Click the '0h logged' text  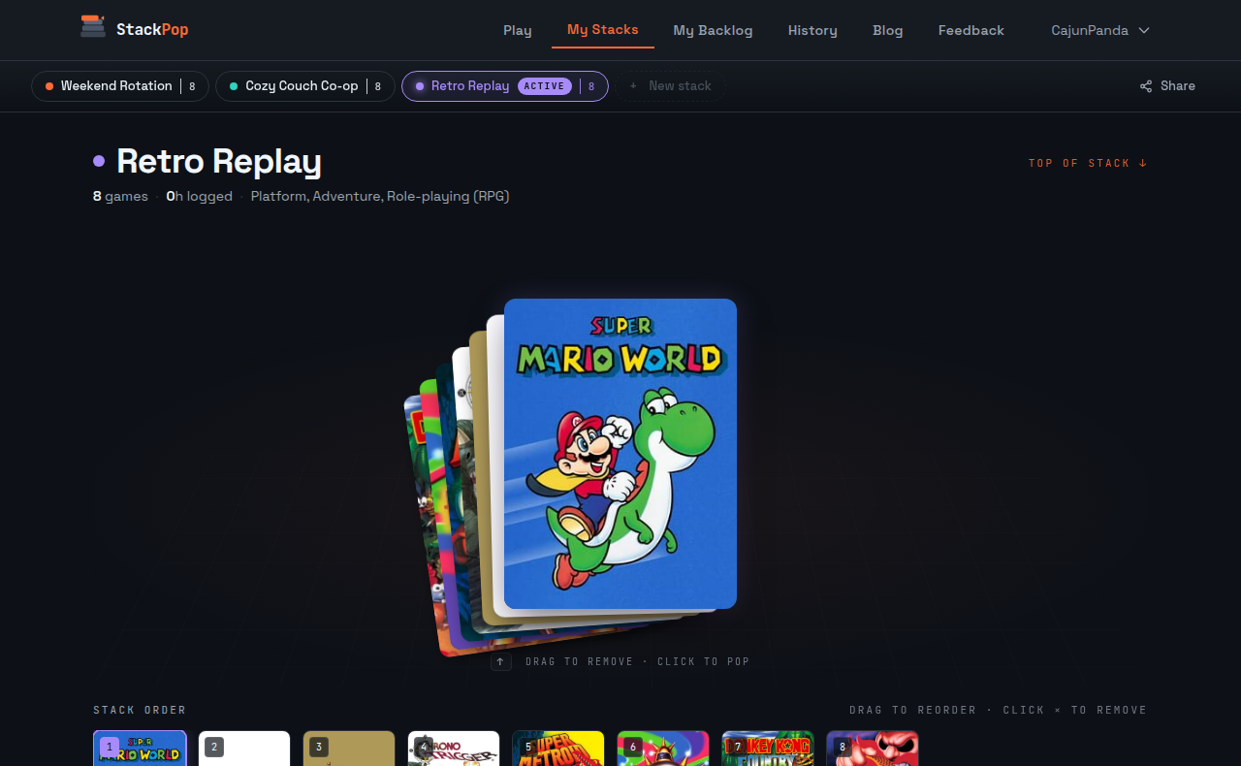pyautogui.click(x=200, y=196)
